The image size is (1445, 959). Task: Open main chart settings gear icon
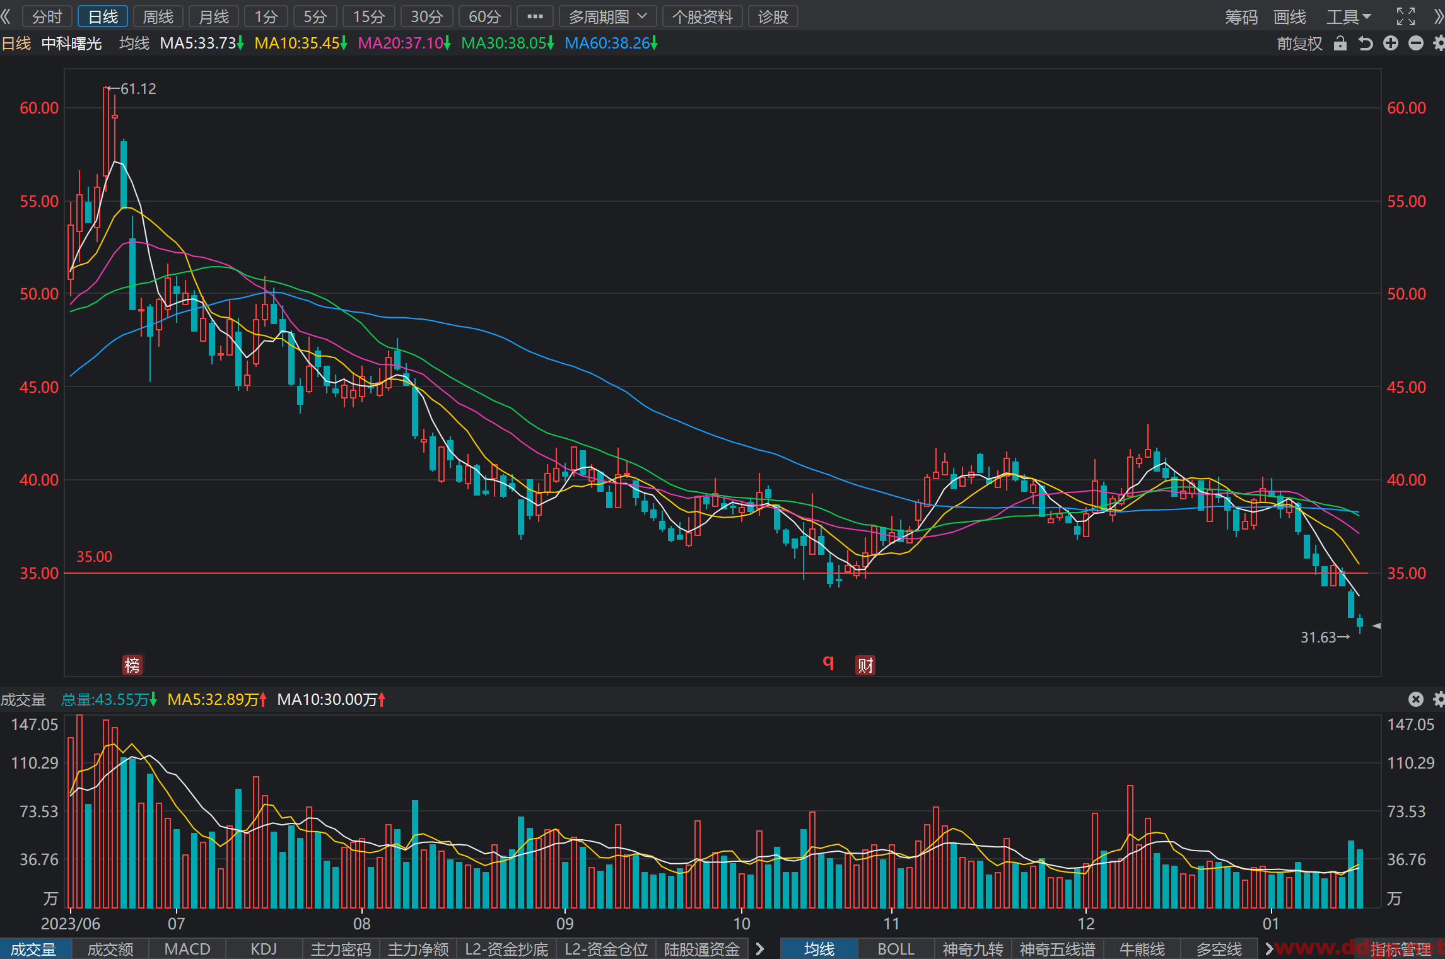click(1439, 43)
